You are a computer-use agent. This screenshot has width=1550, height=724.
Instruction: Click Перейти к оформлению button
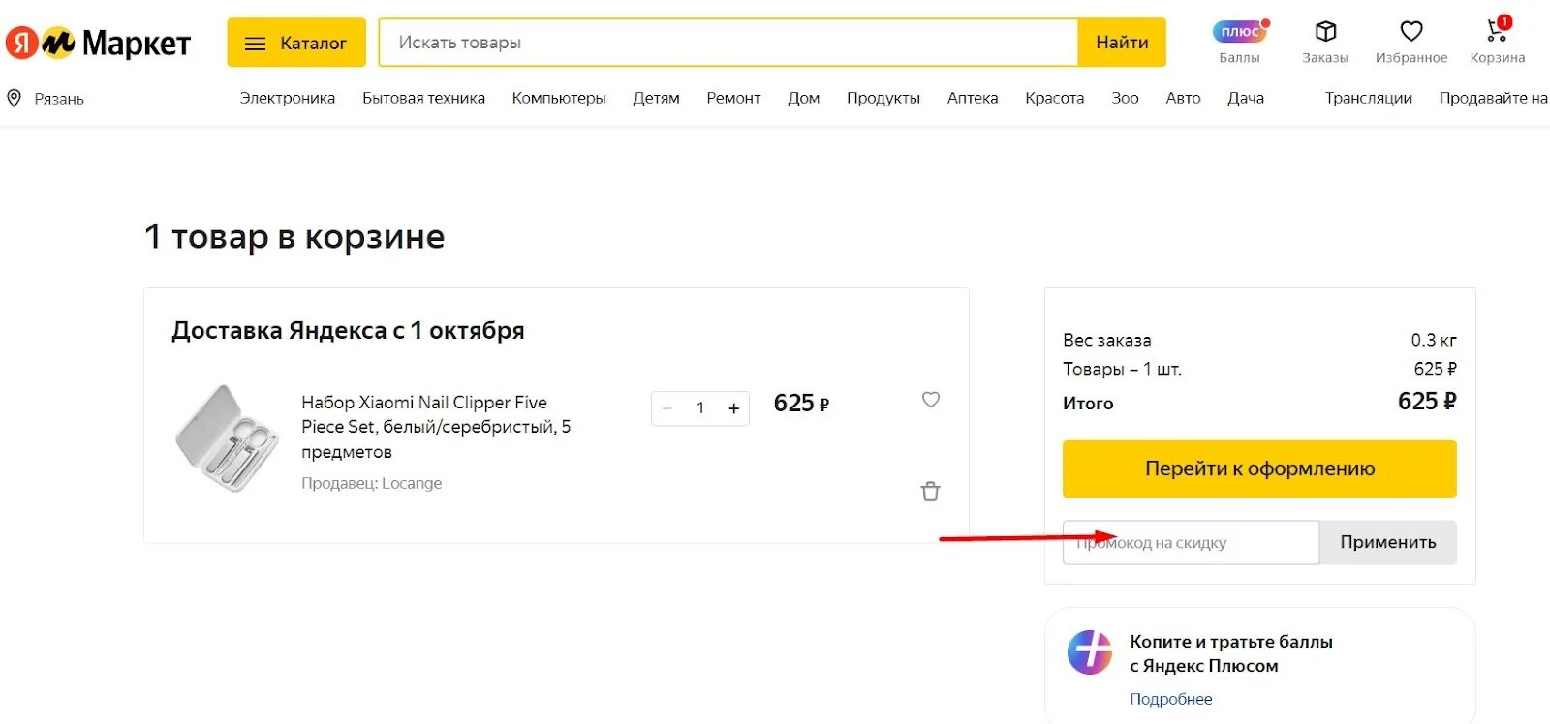(x=1259, y=468)
